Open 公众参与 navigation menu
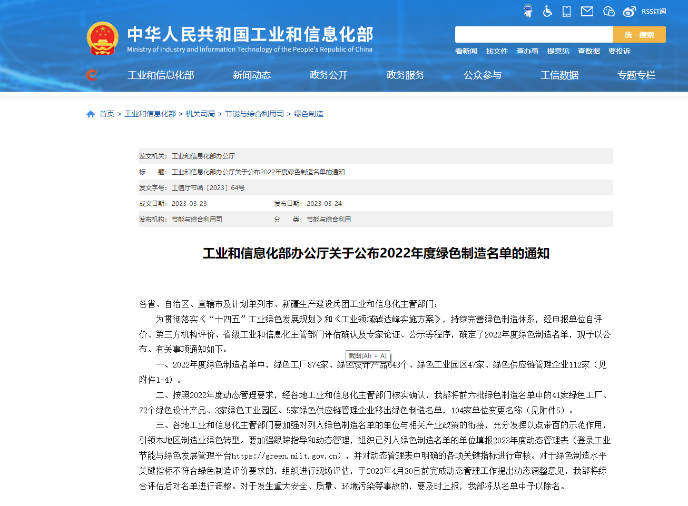This screenshot has height=506, width=688. click(483, 75)
